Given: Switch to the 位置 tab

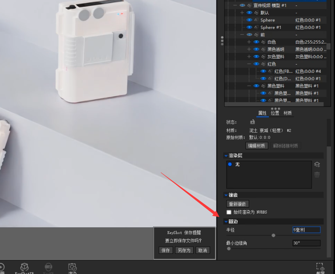Looking at the screenshot, I should click(x=275, y=113).
